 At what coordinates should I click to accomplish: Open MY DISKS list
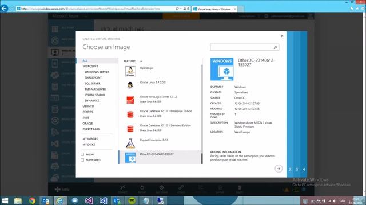pos(89,145)
